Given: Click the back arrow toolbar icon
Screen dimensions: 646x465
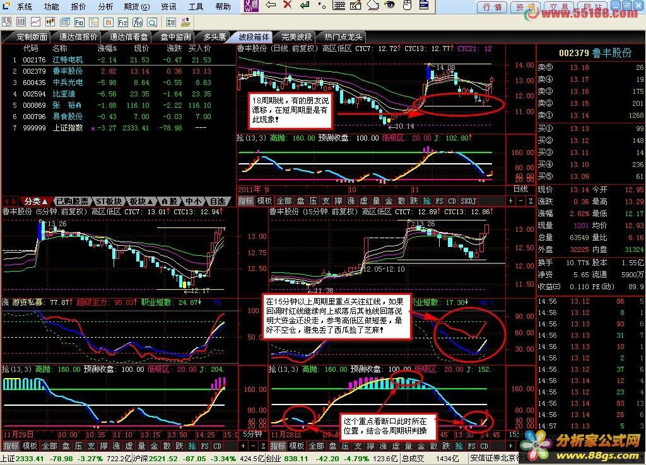Looking at the screenshot, I should pos(271,5).
